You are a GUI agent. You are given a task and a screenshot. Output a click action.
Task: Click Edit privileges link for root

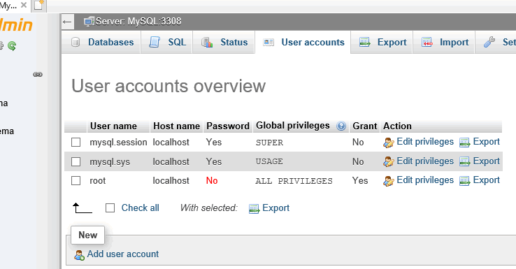point(425,180)
